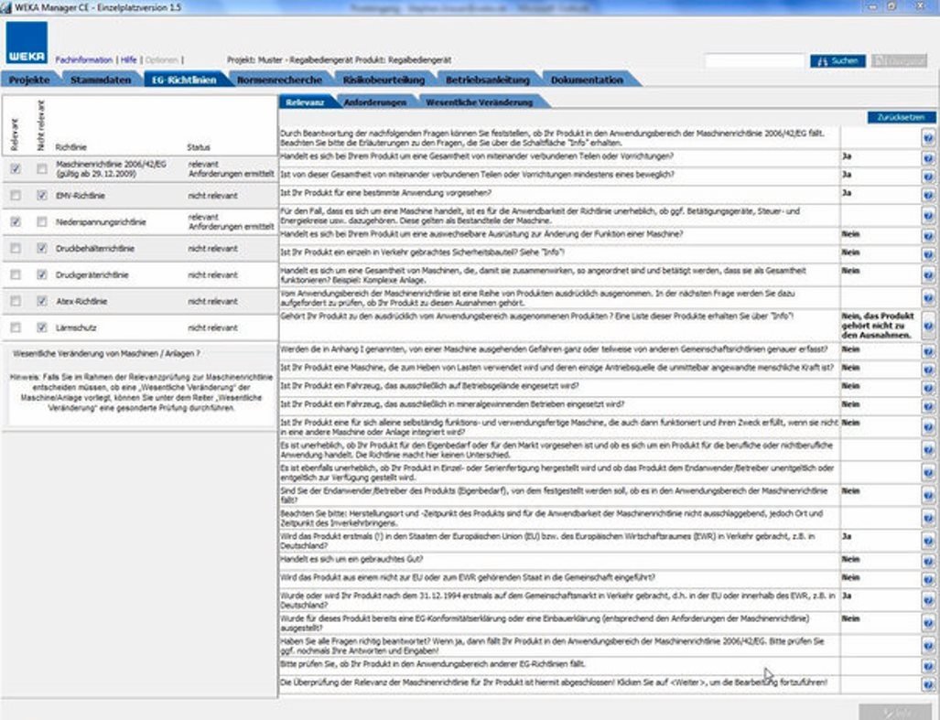This screenshot has width=940, height=720.
Task: Click the search input field
Action: pos(754,60)
